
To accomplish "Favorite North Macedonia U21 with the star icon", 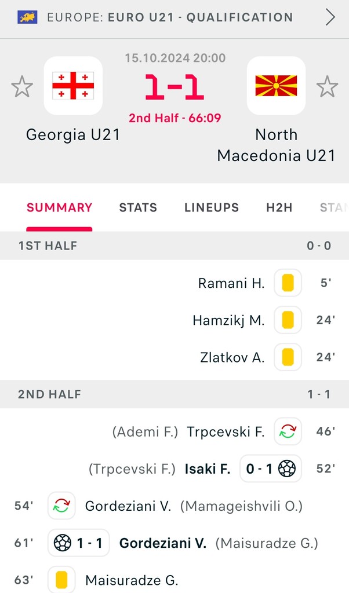I will (x=327, y=87).
